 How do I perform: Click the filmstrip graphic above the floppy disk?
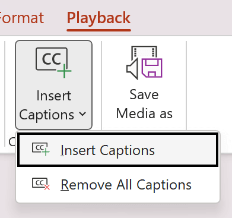click(x=144, y=52)
